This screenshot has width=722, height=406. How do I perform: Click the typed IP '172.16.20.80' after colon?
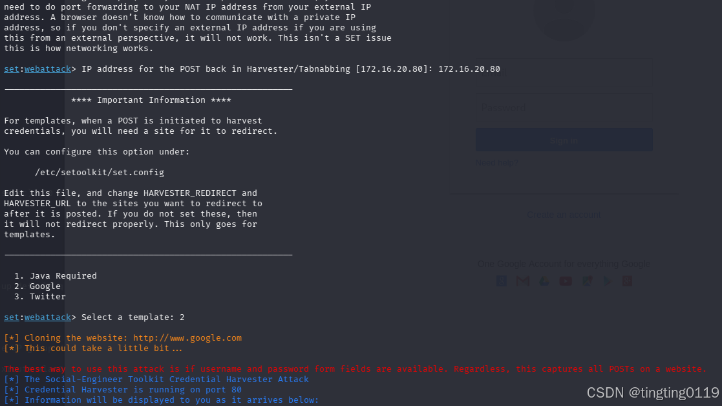pos(469,69)
